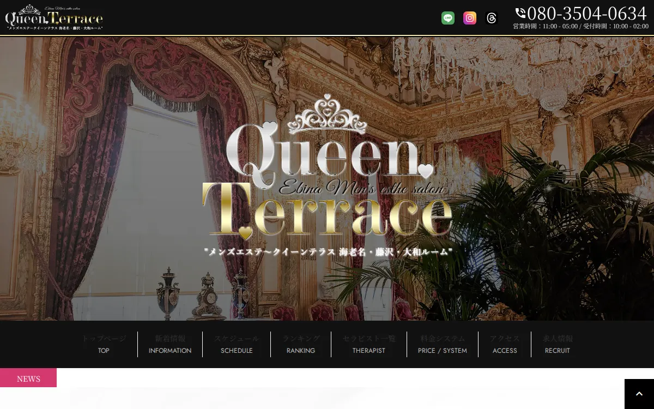This screenshot has height=409, width=654.
Task: Select the RANKING navigation item
Action: point(301,345)
